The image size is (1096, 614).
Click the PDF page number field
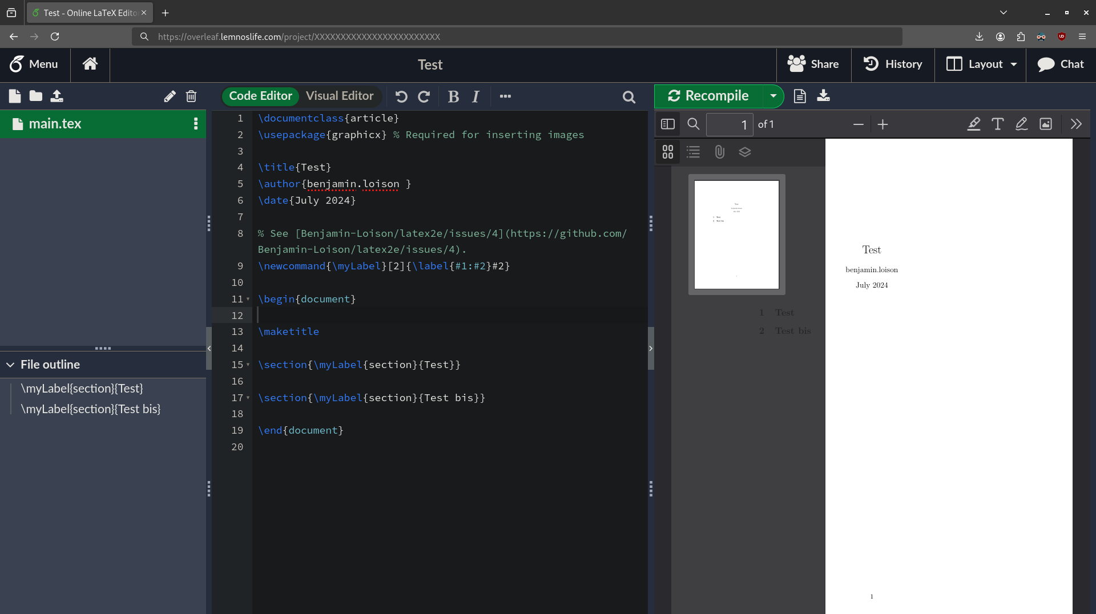(x=729, y=124)
